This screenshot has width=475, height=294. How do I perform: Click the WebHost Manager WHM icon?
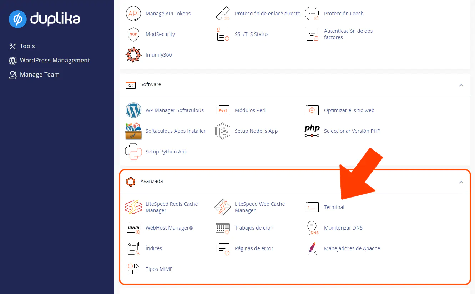(x=133, y=228)
